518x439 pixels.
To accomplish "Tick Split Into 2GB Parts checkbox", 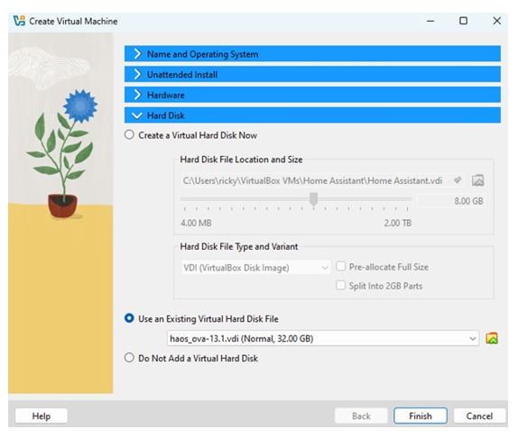I will pos(340,285).
